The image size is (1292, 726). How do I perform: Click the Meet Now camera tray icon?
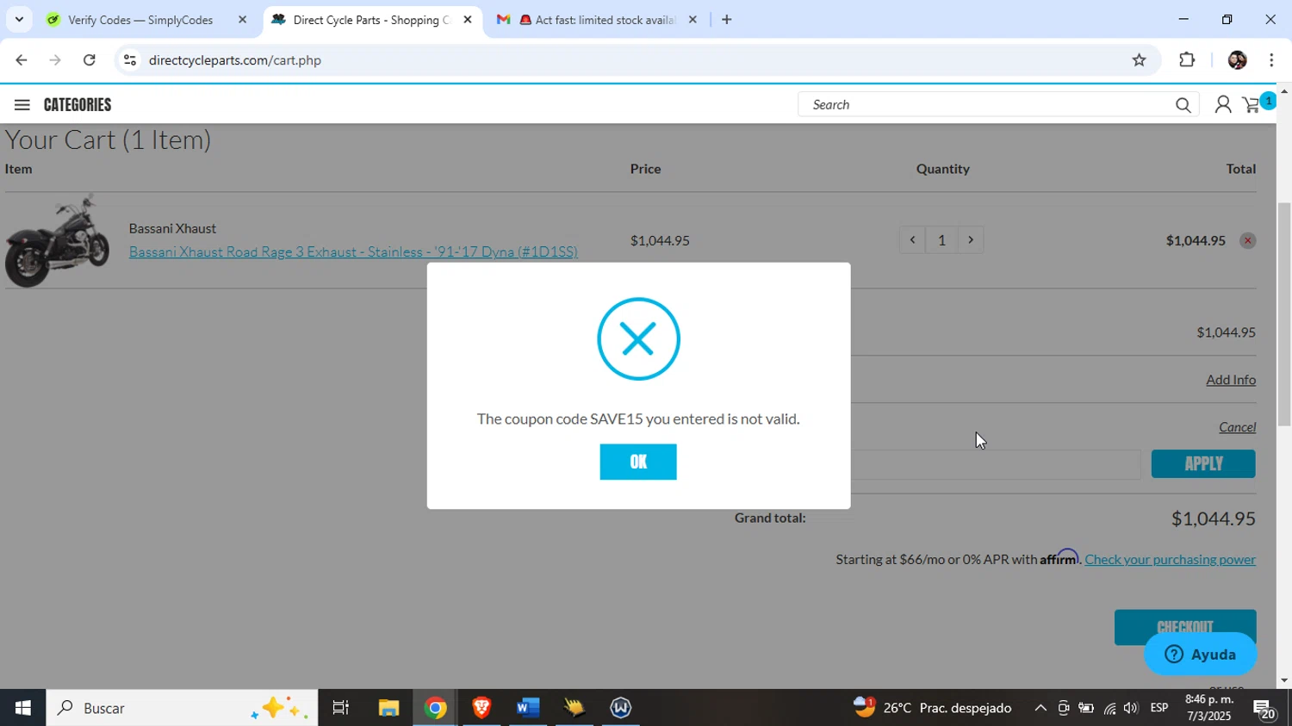pos(1064,708)
